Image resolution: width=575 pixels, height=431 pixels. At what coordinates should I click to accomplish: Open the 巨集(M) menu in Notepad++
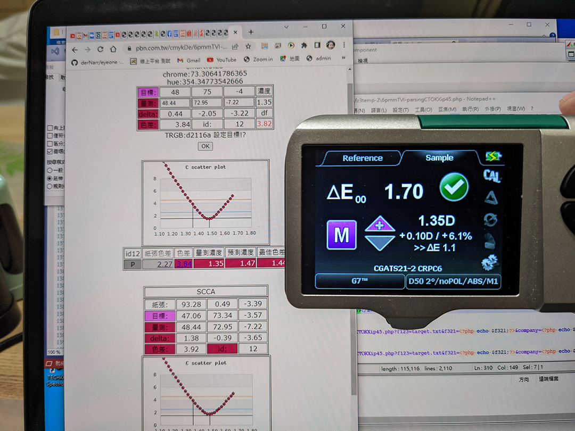(x=447, y=109)
